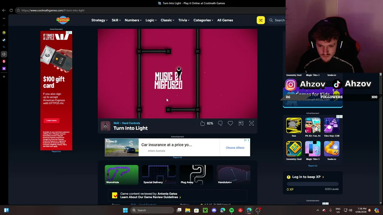383x215 pixels.
Task: Click the XP level progress bar
Action: coord(313,184)
